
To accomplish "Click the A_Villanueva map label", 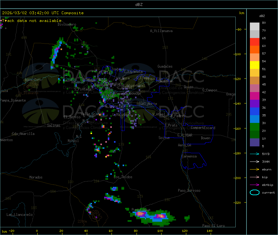I will 161,31.
